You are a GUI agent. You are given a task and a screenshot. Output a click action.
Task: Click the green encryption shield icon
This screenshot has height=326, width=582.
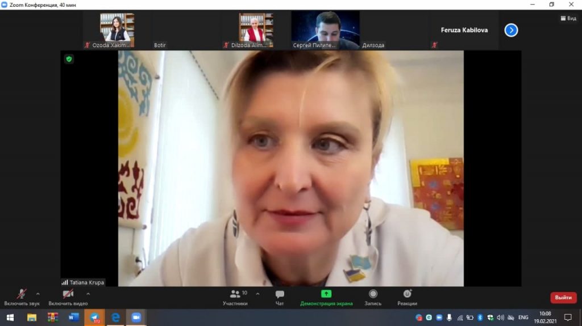tap(69, 59)
